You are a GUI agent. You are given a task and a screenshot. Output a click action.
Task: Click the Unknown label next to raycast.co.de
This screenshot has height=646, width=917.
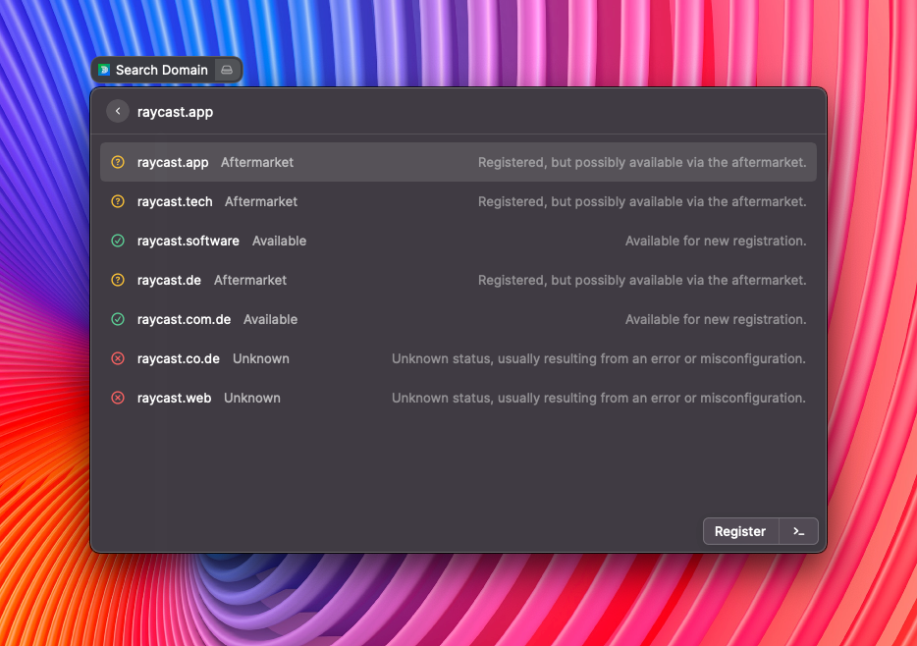[x=261, y=358]
